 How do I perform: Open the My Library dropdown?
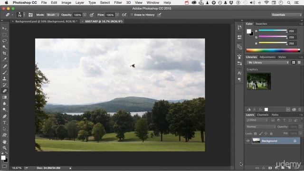[268, 62]
